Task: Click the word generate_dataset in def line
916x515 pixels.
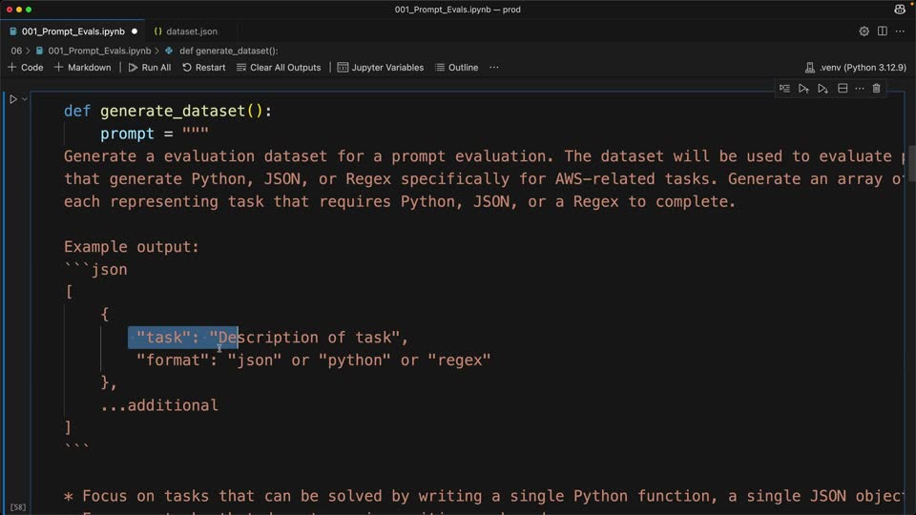Action: [x=173, y=111]
